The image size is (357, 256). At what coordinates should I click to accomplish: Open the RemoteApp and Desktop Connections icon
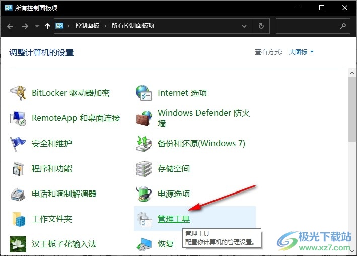(18, 118)
